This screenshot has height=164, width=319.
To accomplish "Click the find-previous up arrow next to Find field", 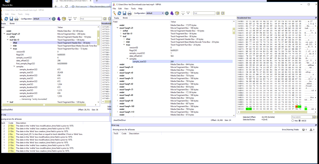I will pos(218,13).
